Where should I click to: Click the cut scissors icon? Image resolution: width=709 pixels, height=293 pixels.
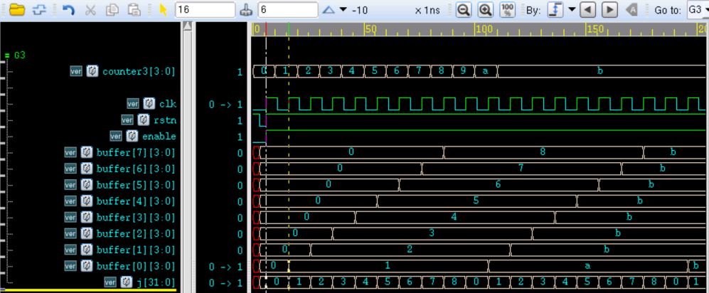(90, 10)
